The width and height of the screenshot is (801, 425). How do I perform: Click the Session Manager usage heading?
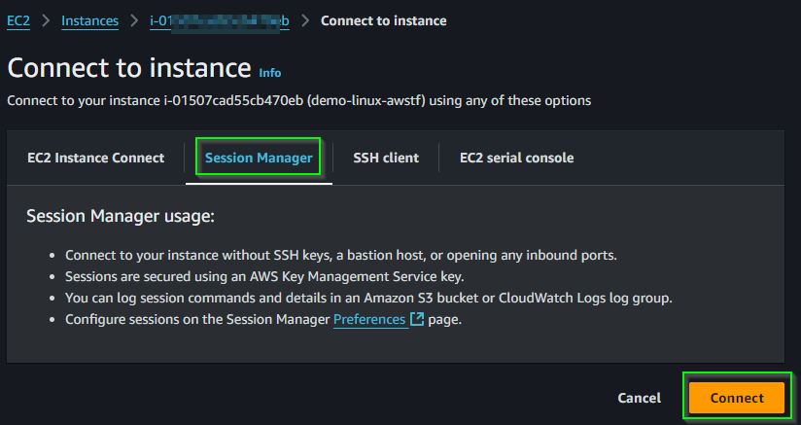click(121, 216)
